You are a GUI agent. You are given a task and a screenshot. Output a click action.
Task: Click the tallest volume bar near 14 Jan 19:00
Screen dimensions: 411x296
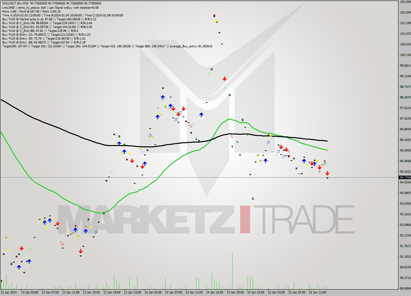coord(232,271)
